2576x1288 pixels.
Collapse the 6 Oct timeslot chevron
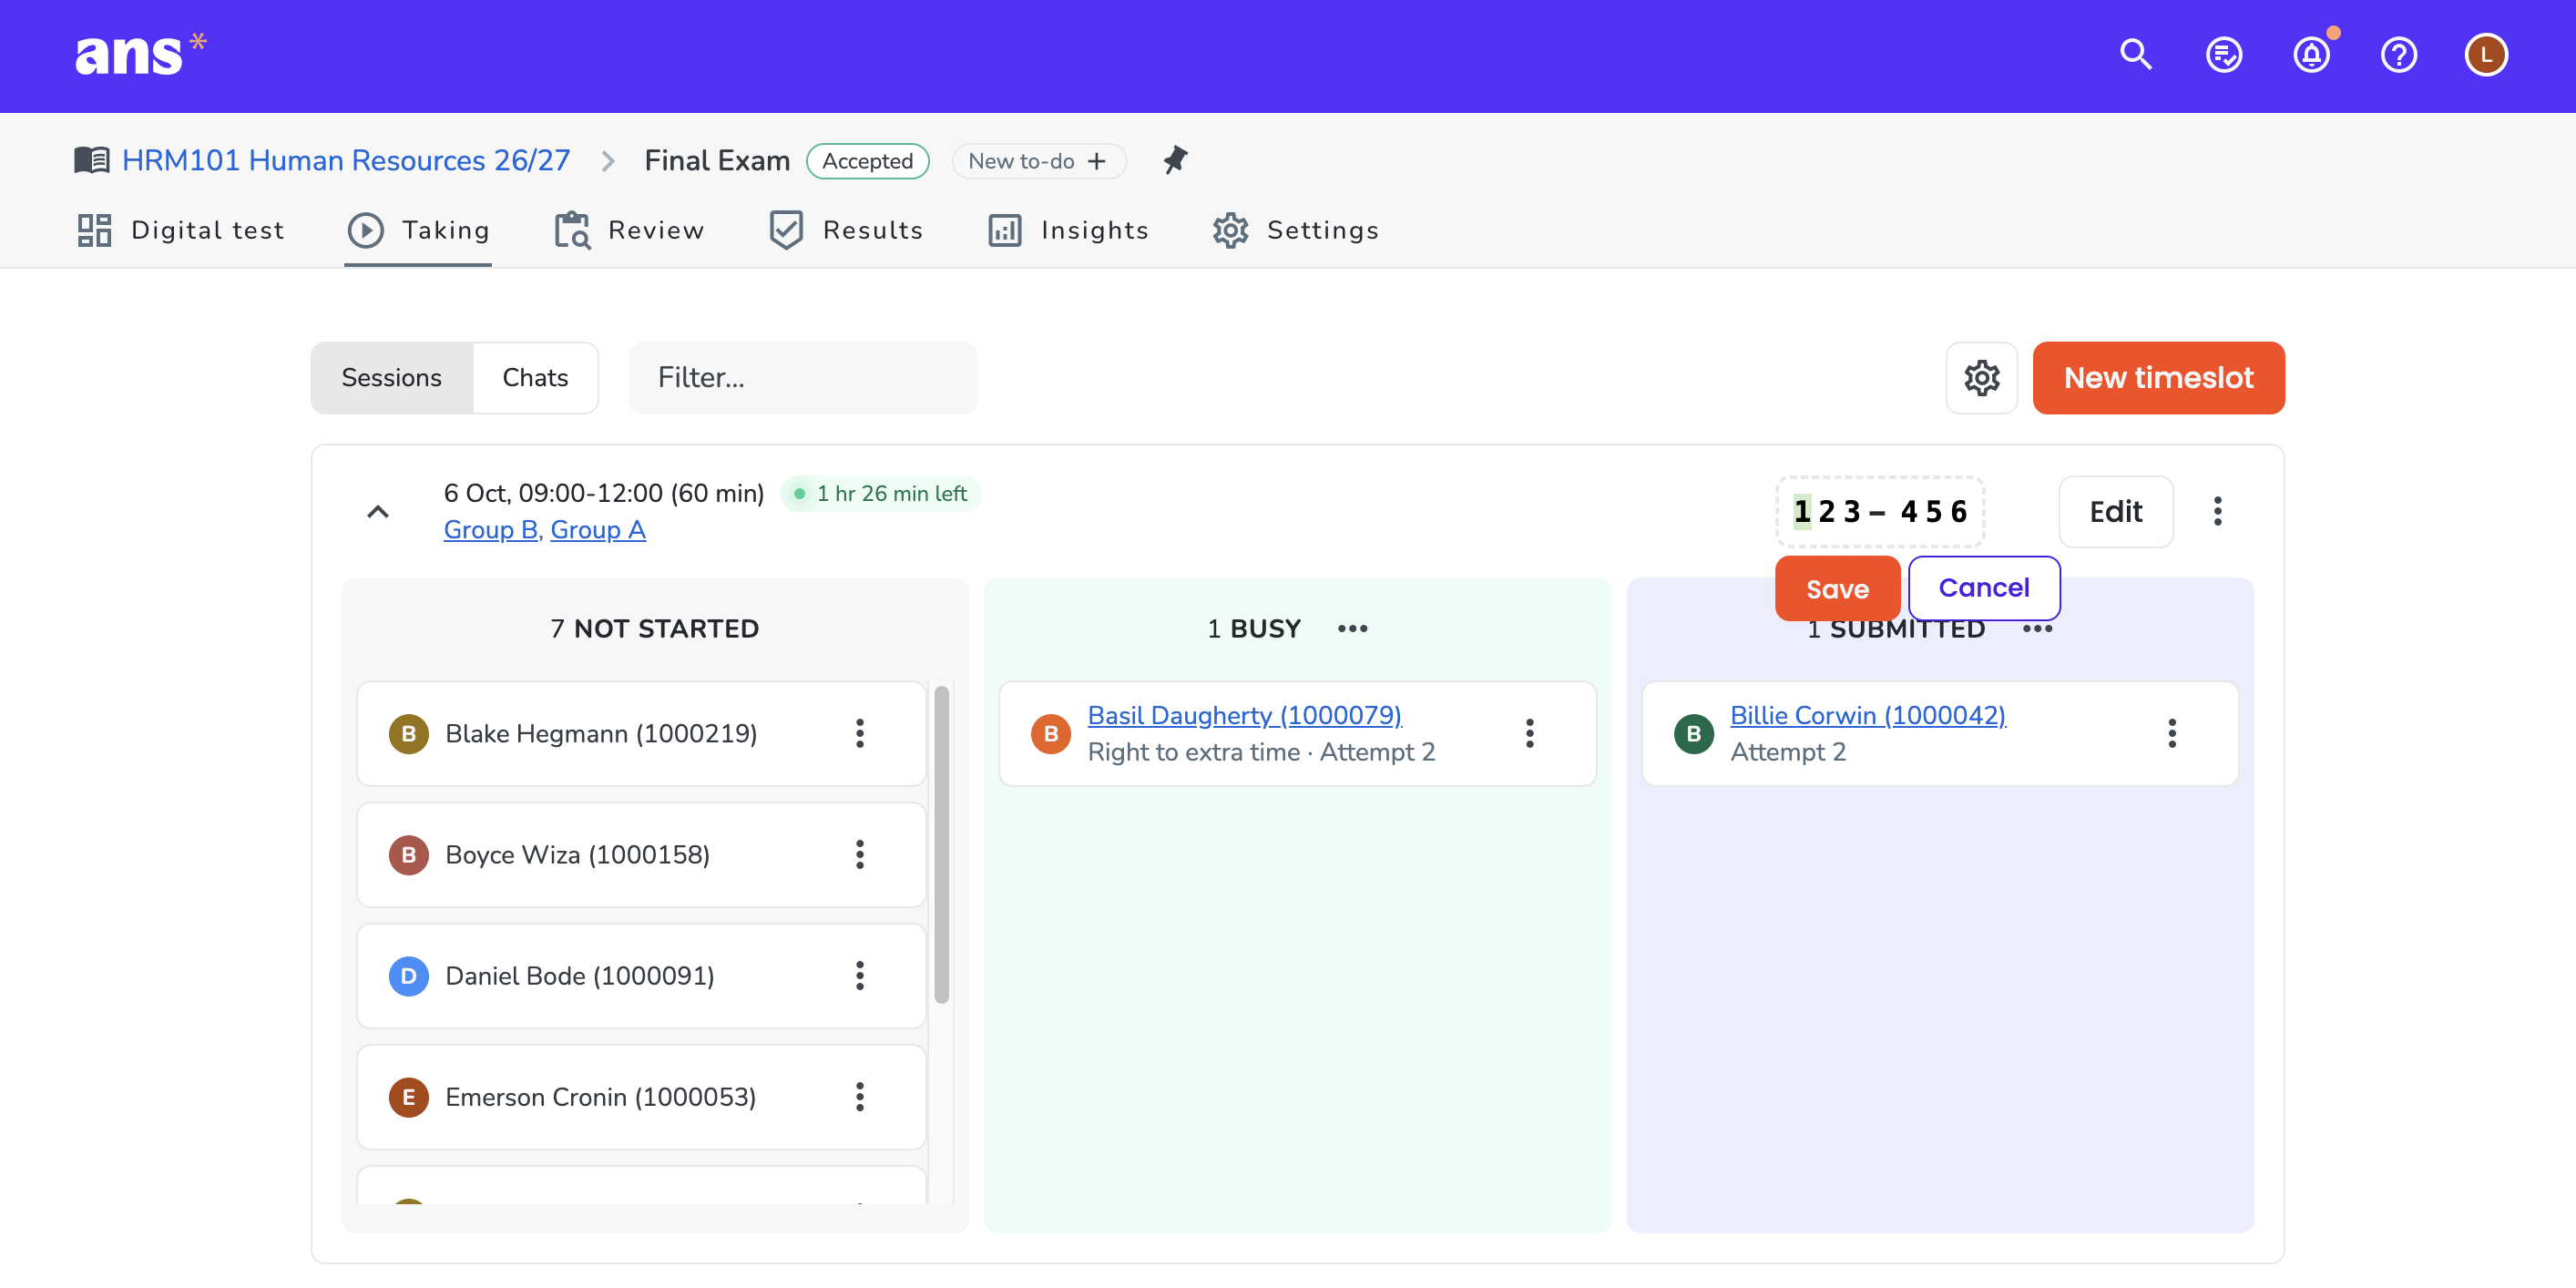(x=377, y=511)
